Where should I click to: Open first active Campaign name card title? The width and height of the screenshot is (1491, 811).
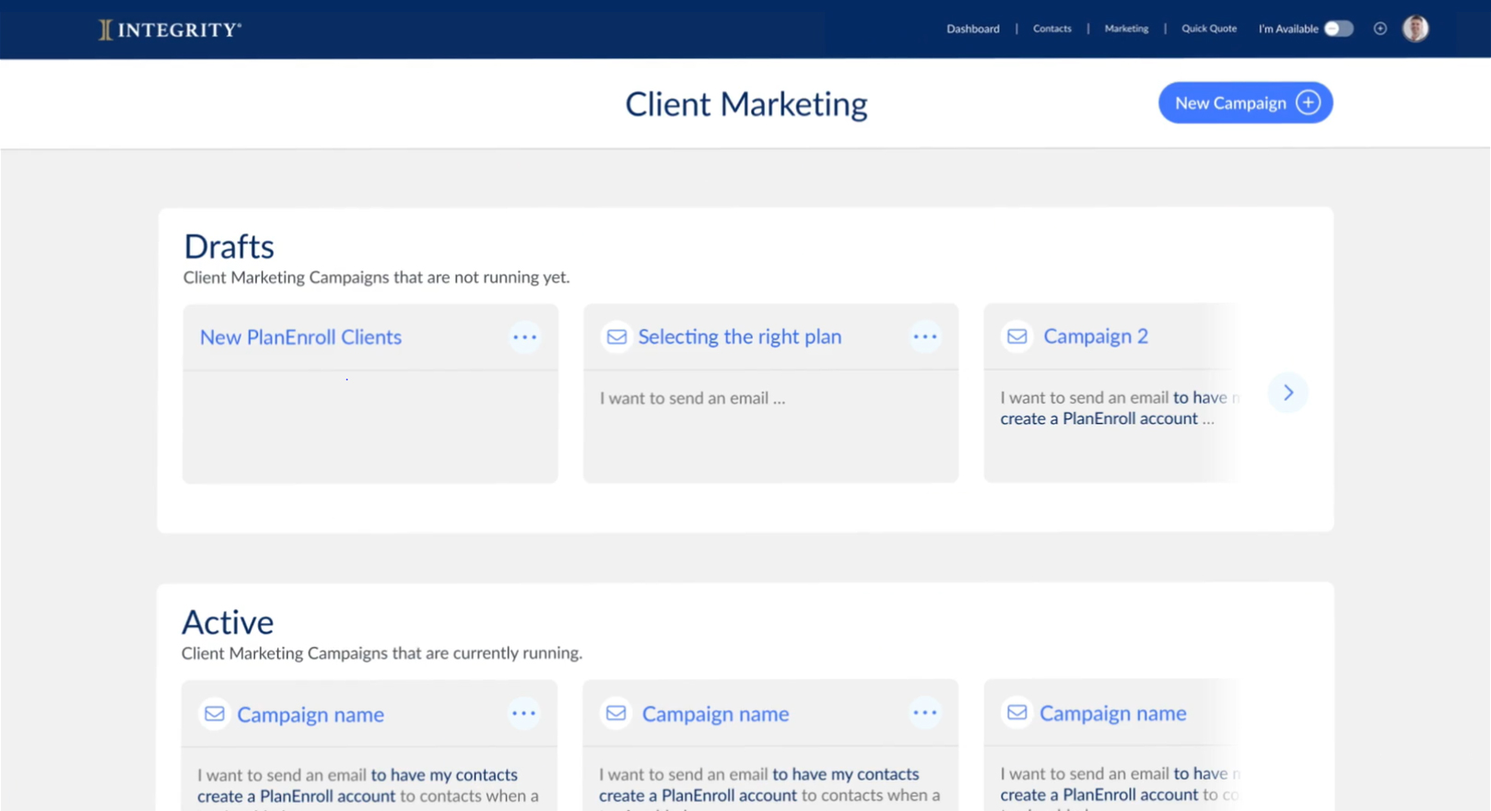pyautogui.click(x=311, y=714)
